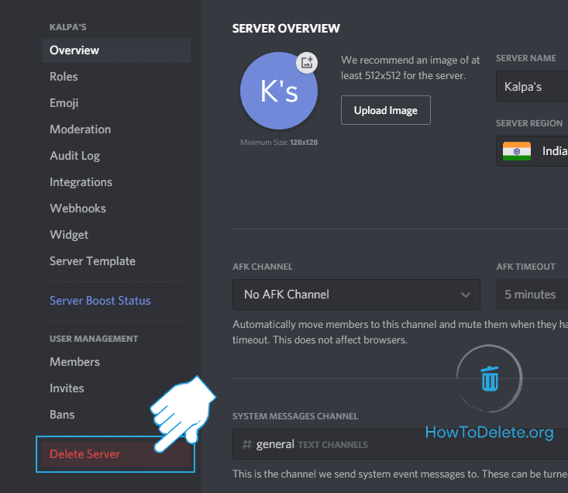The image size is (568, 493).
Task: Click the upload image icon on server avatar
Action: click(x=307, y=64)
